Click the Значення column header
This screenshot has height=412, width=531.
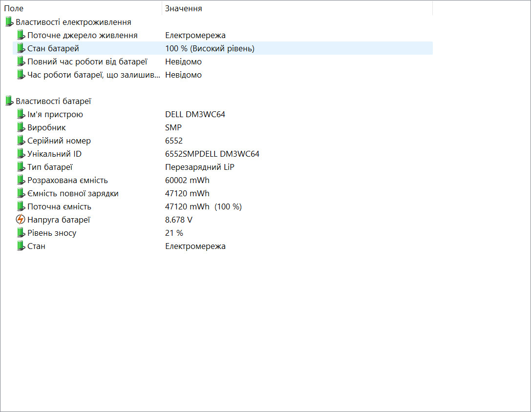click(297, 8)
